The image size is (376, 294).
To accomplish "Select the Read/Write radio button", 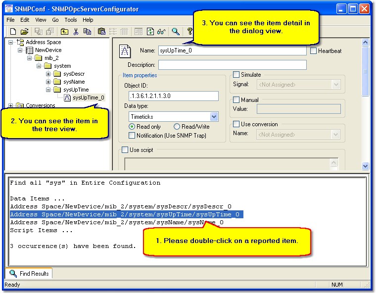I will [x=177, y=126].
